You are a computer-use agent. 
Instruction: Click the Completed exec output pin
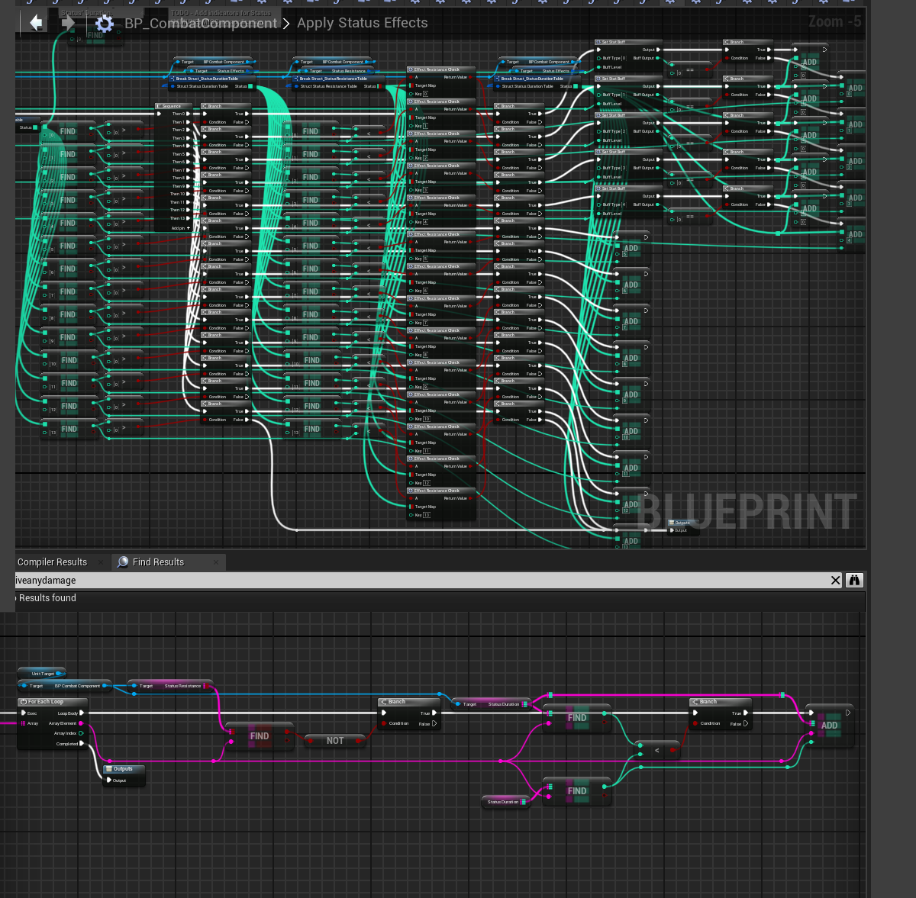(x=82, y=744)
